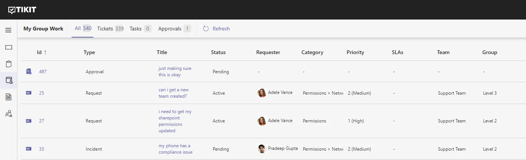
Task: Click 'Active' status in row 25
Action: click(x=219, y=93)
